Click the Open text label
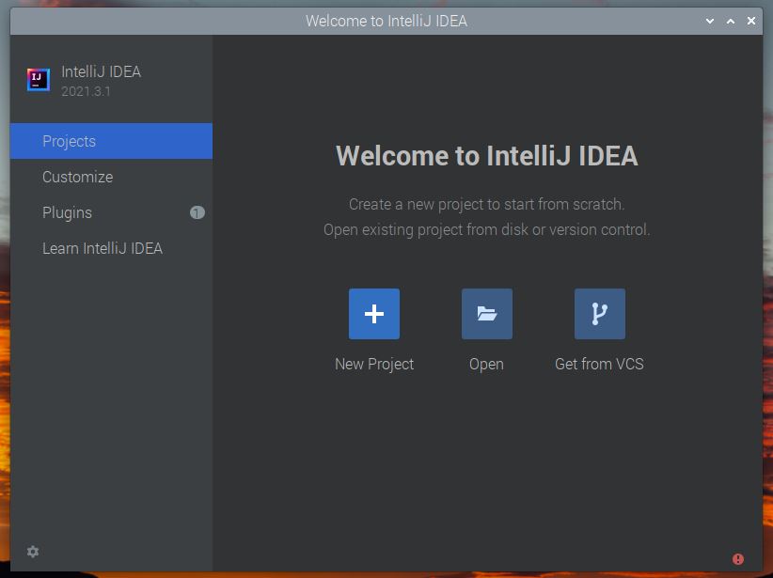Viewport: 773px width, 578px height. [486, 364]
